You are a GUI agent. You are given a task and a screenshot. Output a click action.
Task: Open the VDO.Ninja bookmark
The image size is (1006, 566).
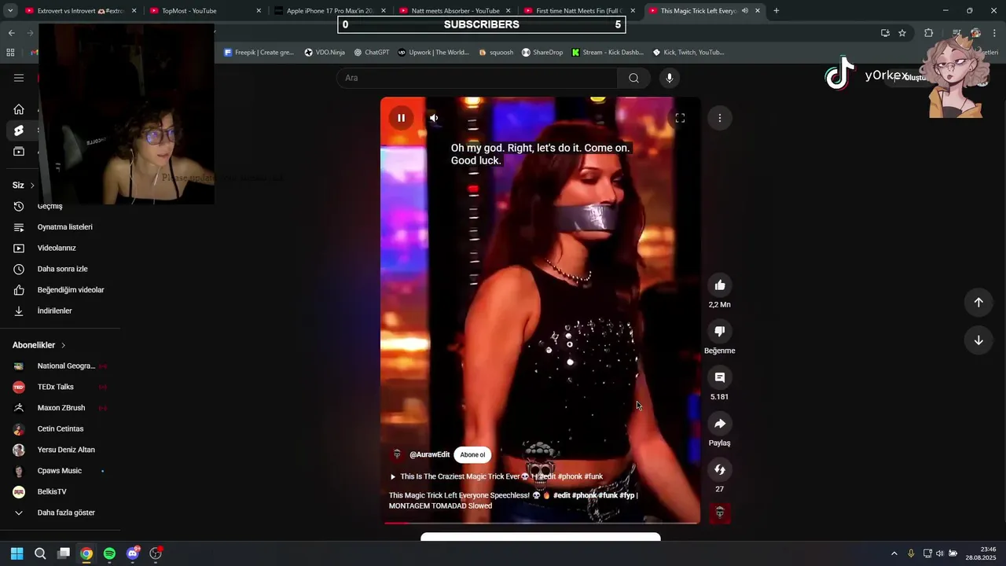[x=325, y=53]
